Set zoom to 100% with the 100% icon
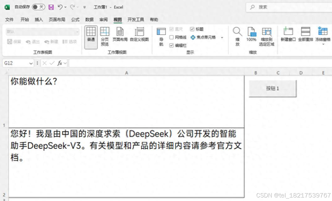332x201 pixels. 251,35
